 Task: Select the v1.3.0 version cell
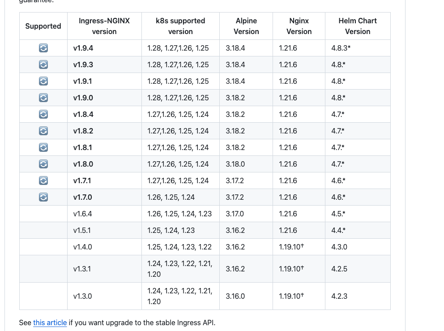point(104,296)
